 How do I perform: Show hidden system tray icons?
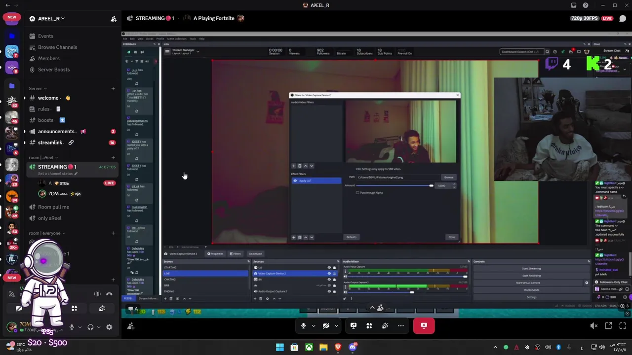click(x=495, y=348)
